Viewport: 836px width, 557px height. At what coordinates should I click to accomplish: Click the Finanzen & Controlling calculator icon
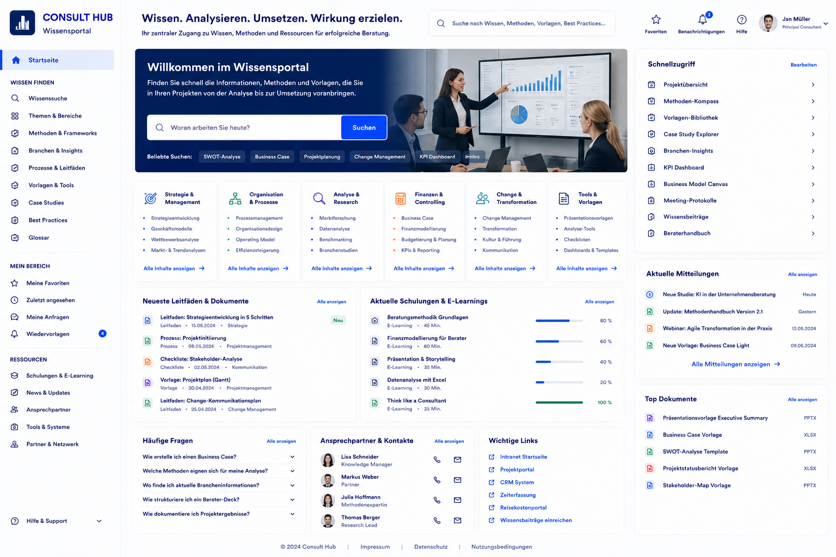click(x=401, y=199)
